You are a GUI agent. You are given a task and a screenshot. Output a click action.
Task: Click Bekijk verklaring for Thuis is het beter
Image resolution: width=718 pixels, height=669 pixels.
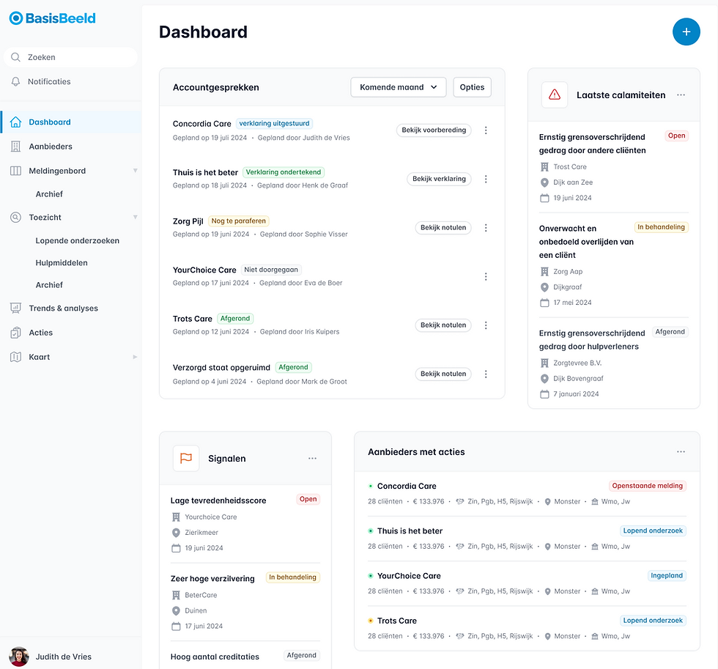pos(439,178)
